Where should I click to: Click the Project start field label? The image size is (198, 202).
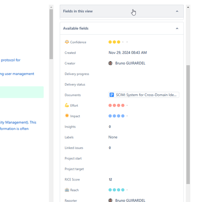coord(73,158)
